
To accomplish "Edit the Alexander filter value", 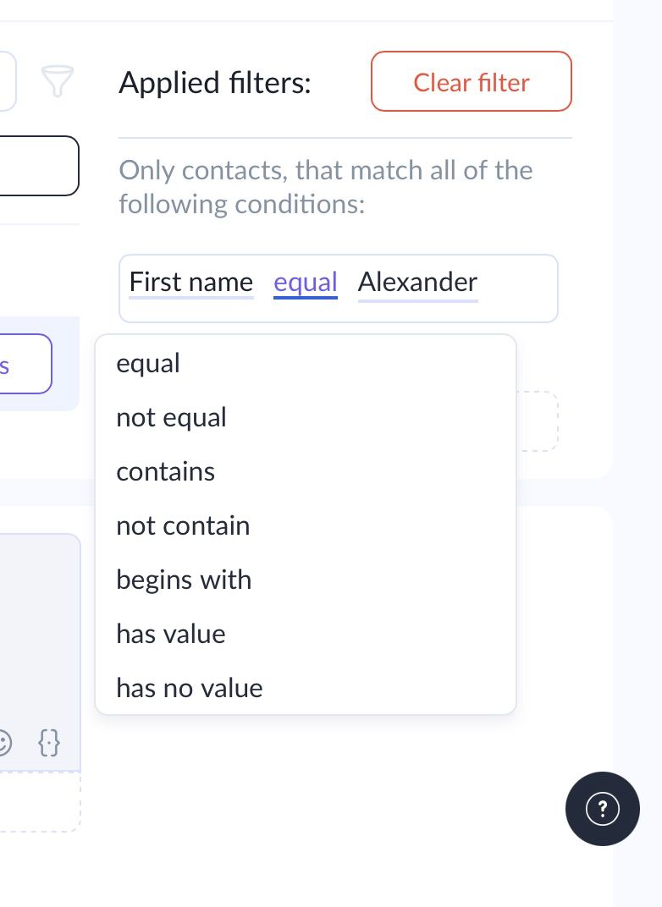I will pyautogui.click(x=417, y=283).
